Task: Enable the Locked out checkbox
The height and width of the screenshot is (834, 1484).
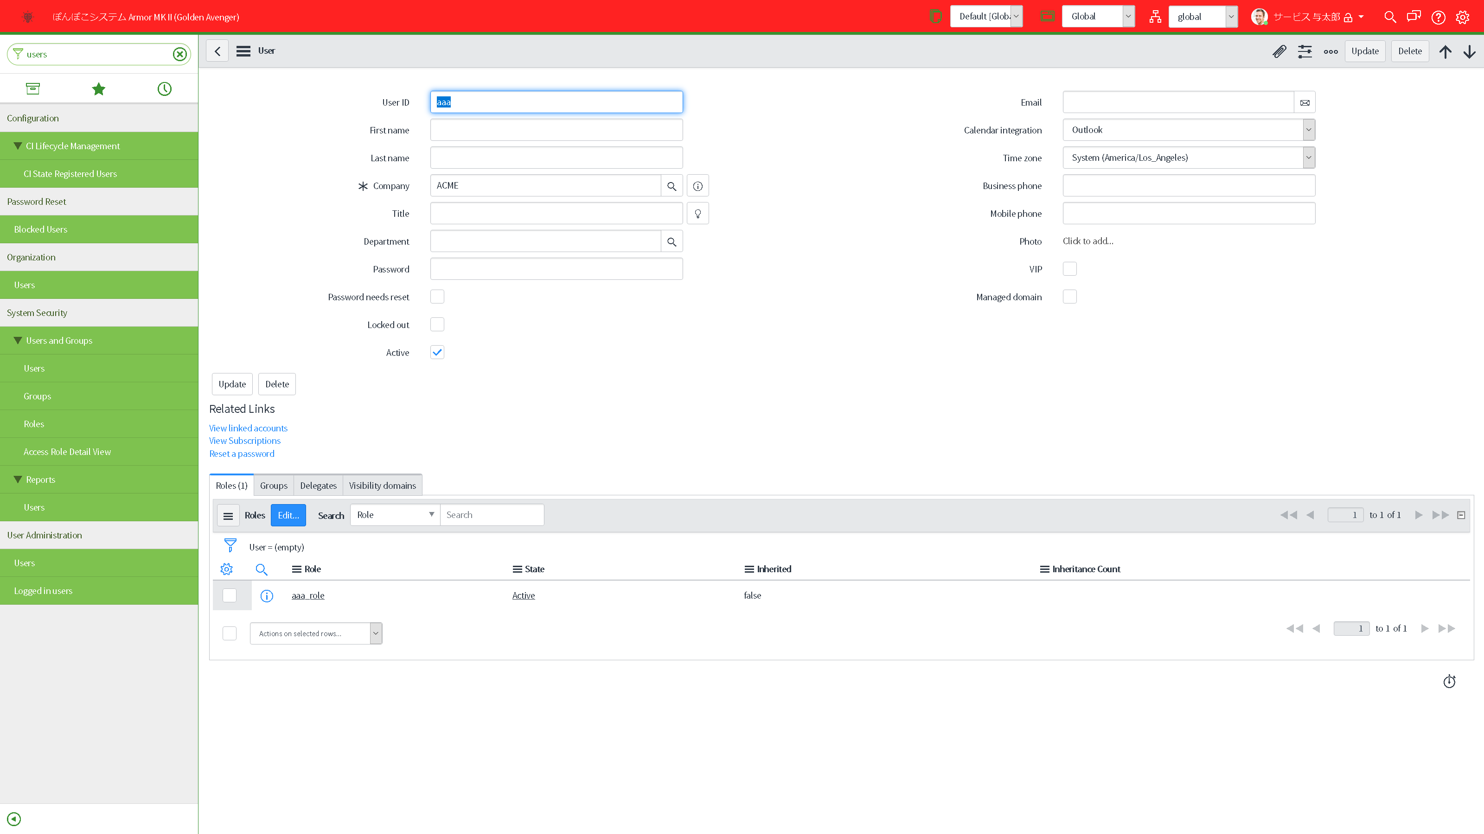Action: point(437,325)
